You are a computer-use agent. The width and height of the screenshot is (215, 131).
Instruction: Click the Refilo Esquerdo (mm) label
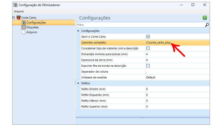(x=95, y=95)
